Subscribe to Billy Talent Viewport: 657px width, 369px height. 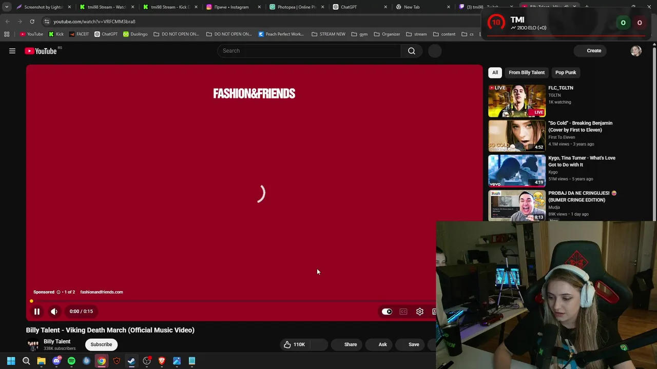click(101, 344)
